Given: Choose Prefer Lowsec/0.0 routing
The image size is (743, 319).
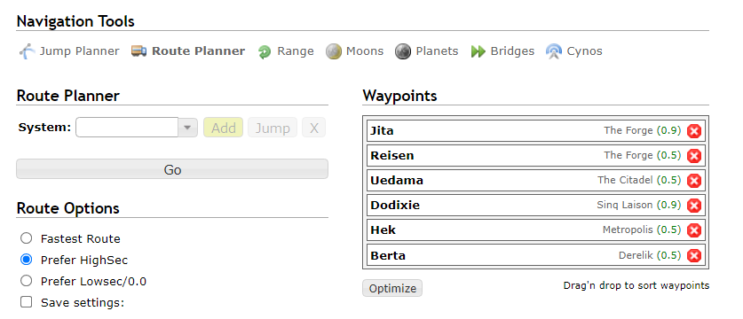Looking at the screenshot, I should click(x=26, y=281).
